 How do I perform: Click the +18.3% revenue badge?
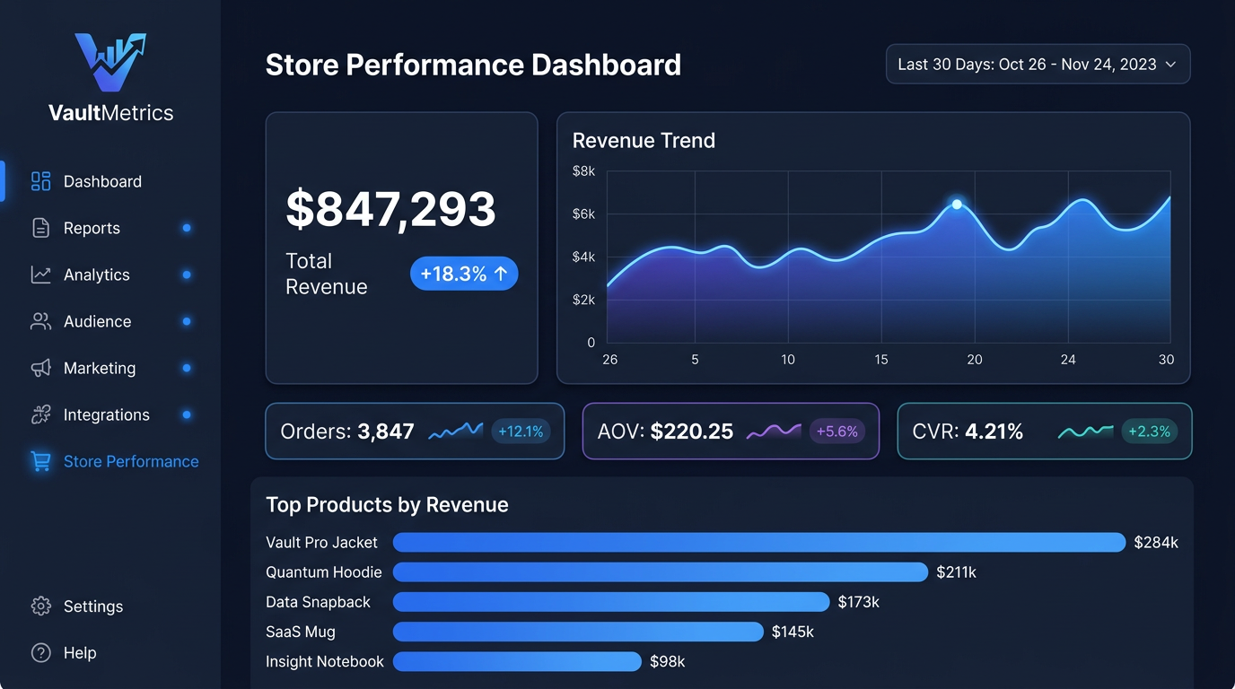pyautogui.click(x=464, y=274)
